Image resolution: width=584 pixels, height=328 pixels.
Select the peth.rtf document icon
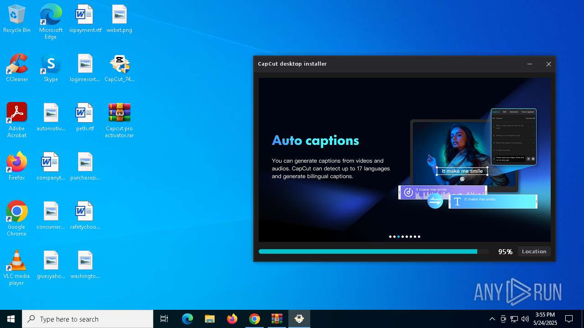point(85,117)
